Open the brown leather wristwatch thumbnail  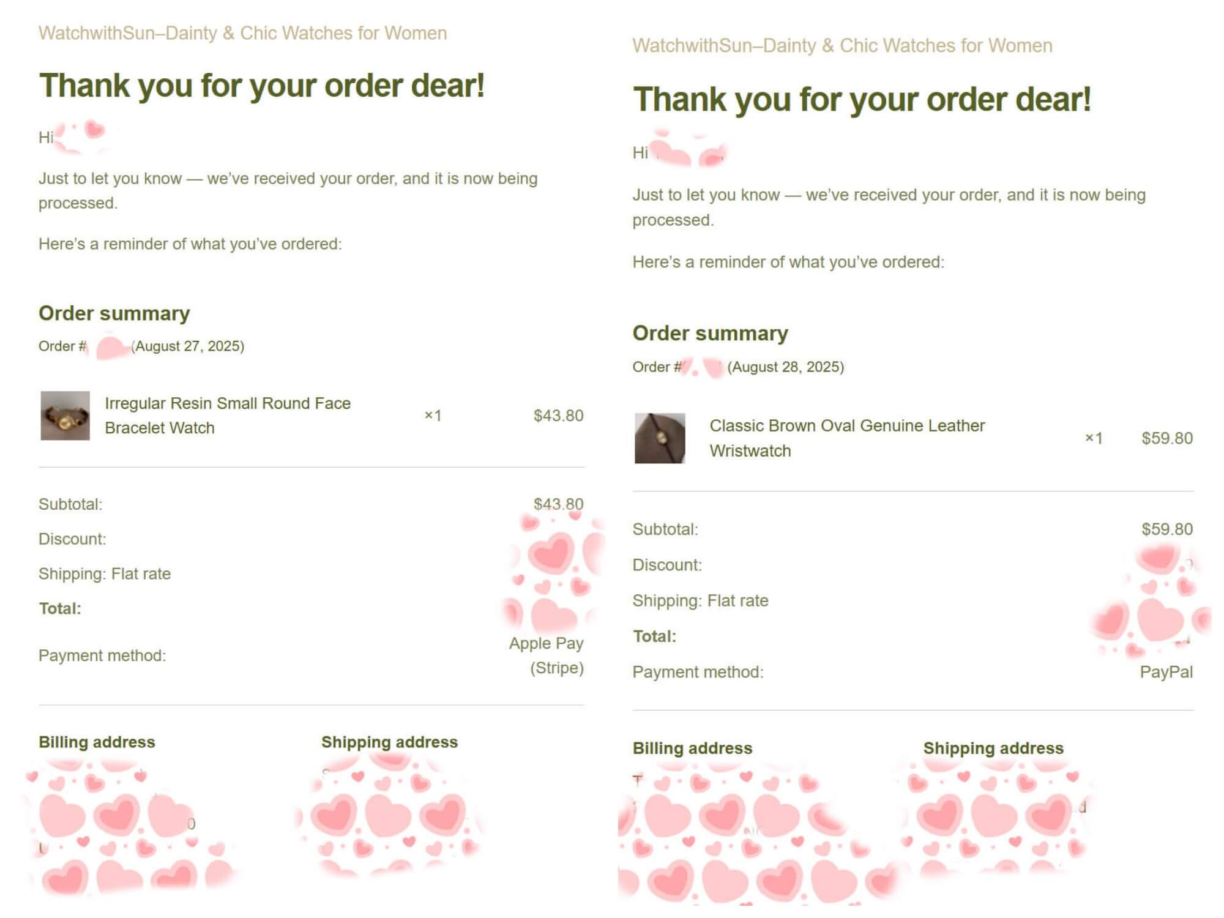[660, 438]
